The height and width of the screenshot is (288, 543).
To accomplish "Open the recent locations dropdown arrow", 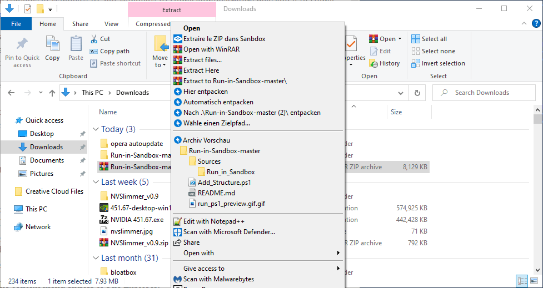I will click(x=41, y=93).
